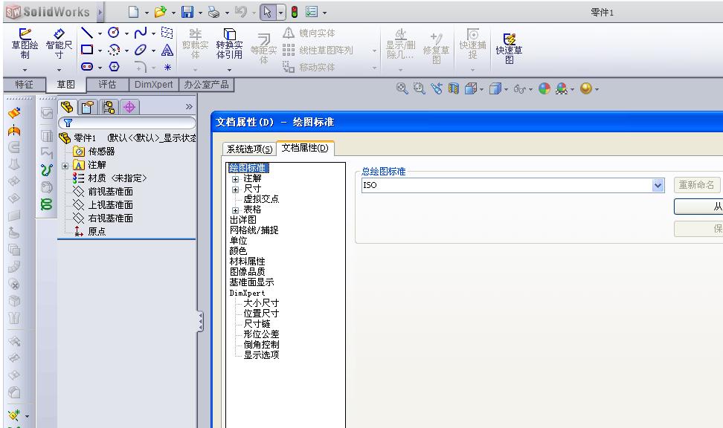The width and height of the screenshot is (723, 428).
Task: Click the 草图绘制 sketch tool
Action: point(25,45)
